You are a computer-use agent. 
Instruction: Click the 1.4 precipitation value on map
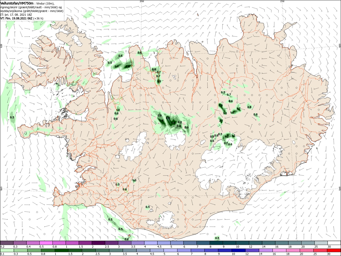[x=161, y=121]
